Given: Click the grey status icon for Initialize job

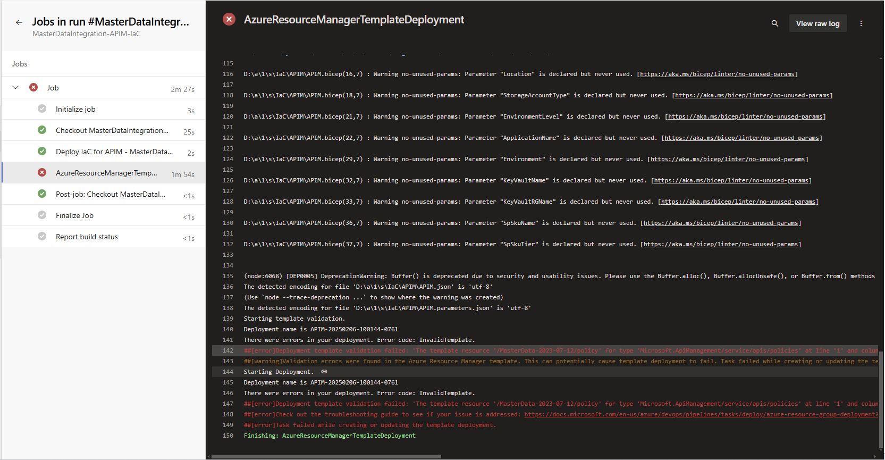Looking at the screenshot, I should point(42,108).
